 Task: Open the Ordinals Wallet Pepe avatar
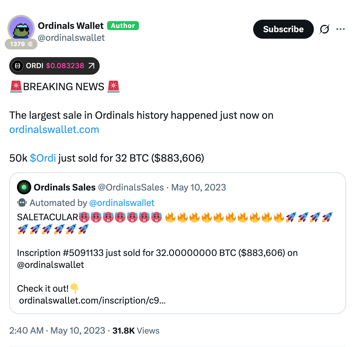21,28
